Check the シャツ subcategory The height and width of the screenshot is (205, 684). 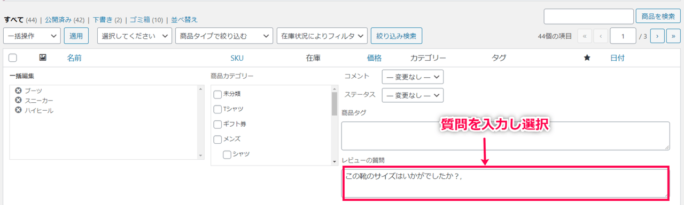(x=227, y=154)
